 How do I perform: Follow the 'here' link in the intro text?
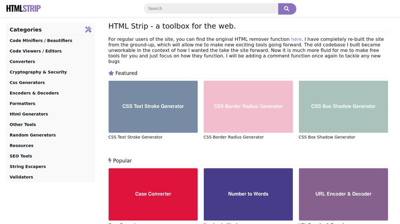coord(296,39)
